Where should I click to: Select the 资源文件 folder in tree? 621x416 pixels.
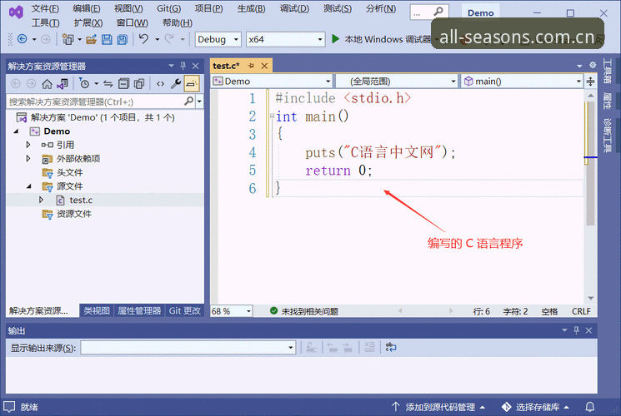(x=74, y=214)
